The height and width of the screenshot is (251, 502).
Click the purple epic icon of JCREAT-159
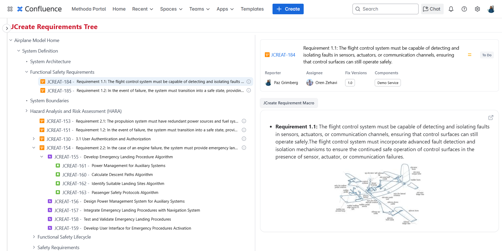(x=50, y=228)
